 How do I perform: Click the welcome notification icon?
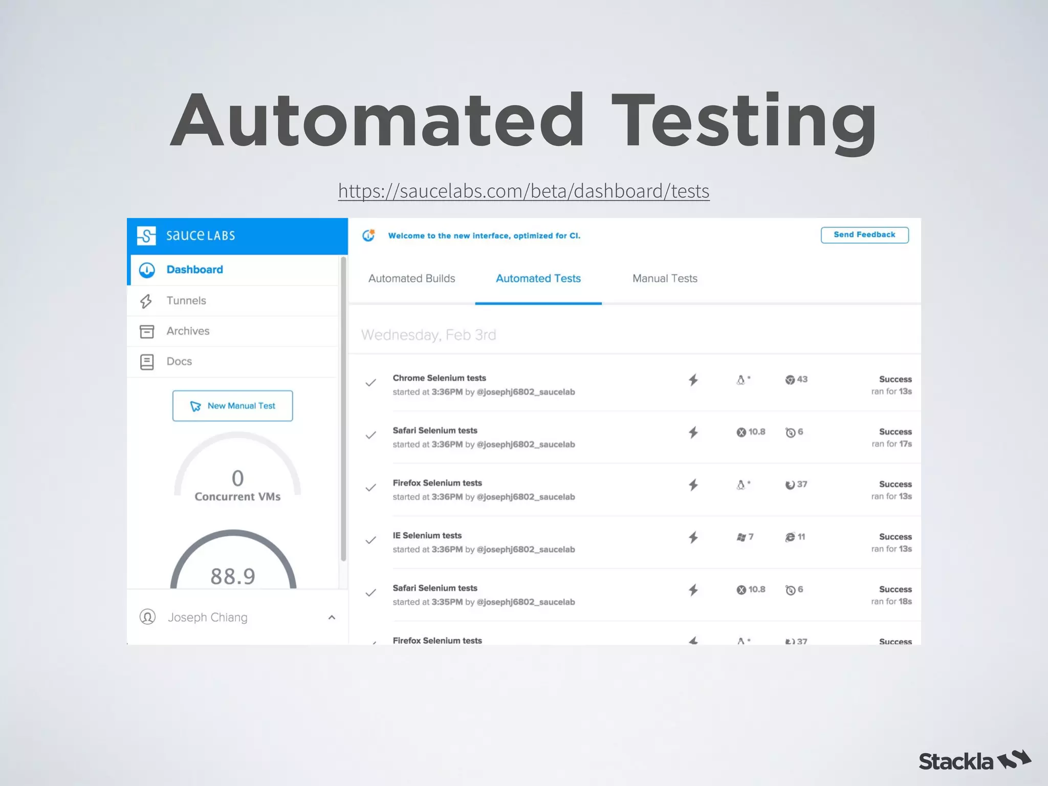tap(368, 235)
